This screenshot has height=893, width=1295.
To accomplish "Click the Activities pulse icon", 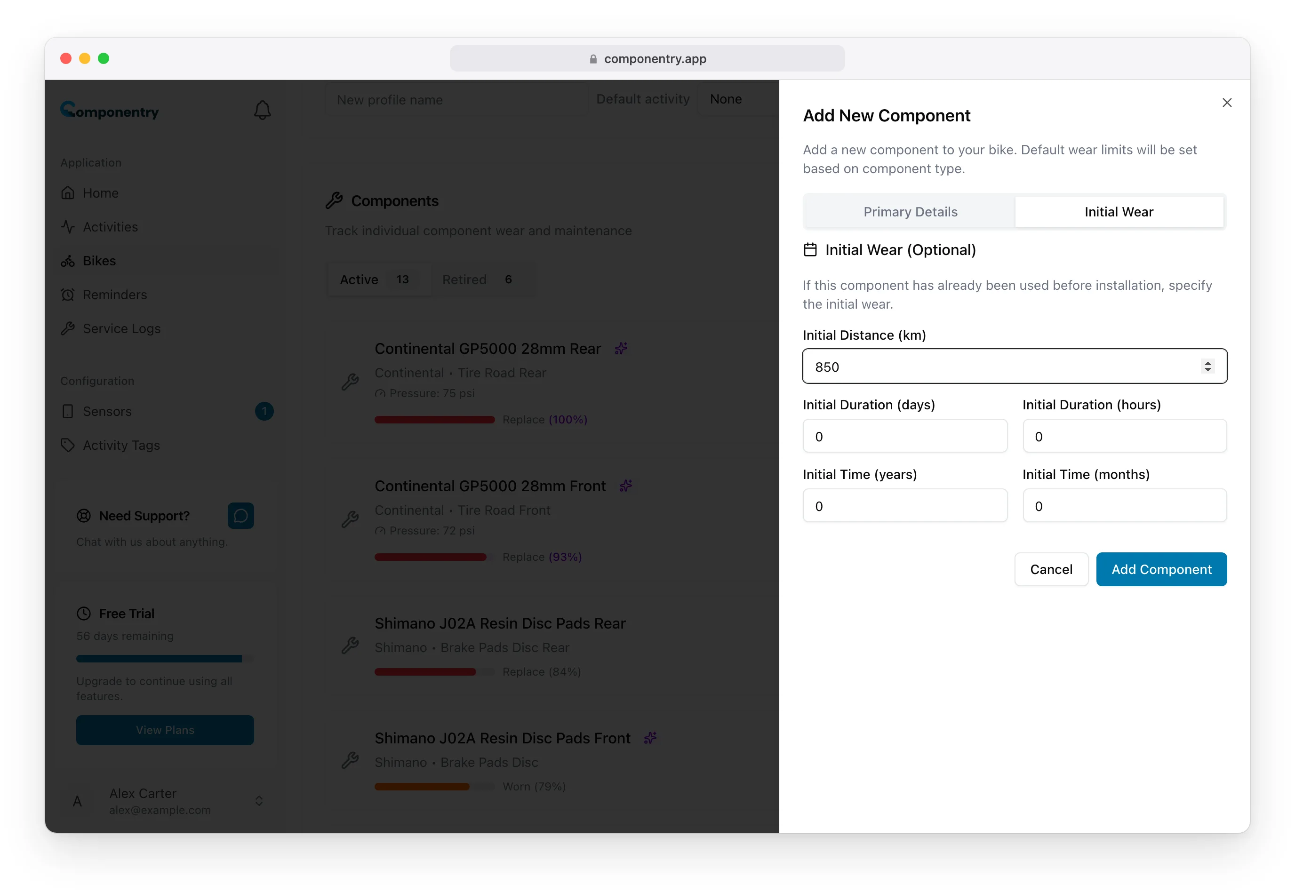I will tap(68, 227).
